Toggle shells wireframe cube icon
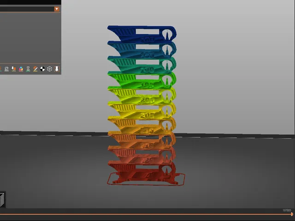The image size is (295, 221). pyautogui.click(x=49, y=69)
